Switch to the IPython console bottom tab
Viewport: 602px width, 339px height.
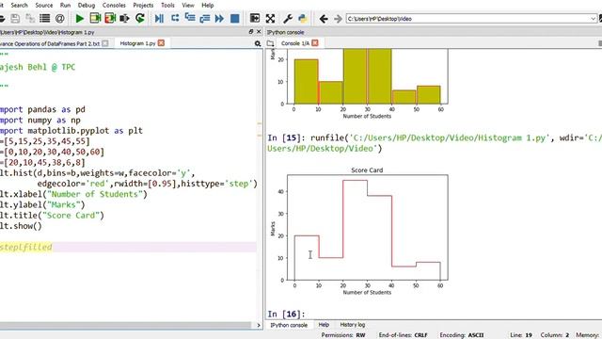(x=289, y=325)
